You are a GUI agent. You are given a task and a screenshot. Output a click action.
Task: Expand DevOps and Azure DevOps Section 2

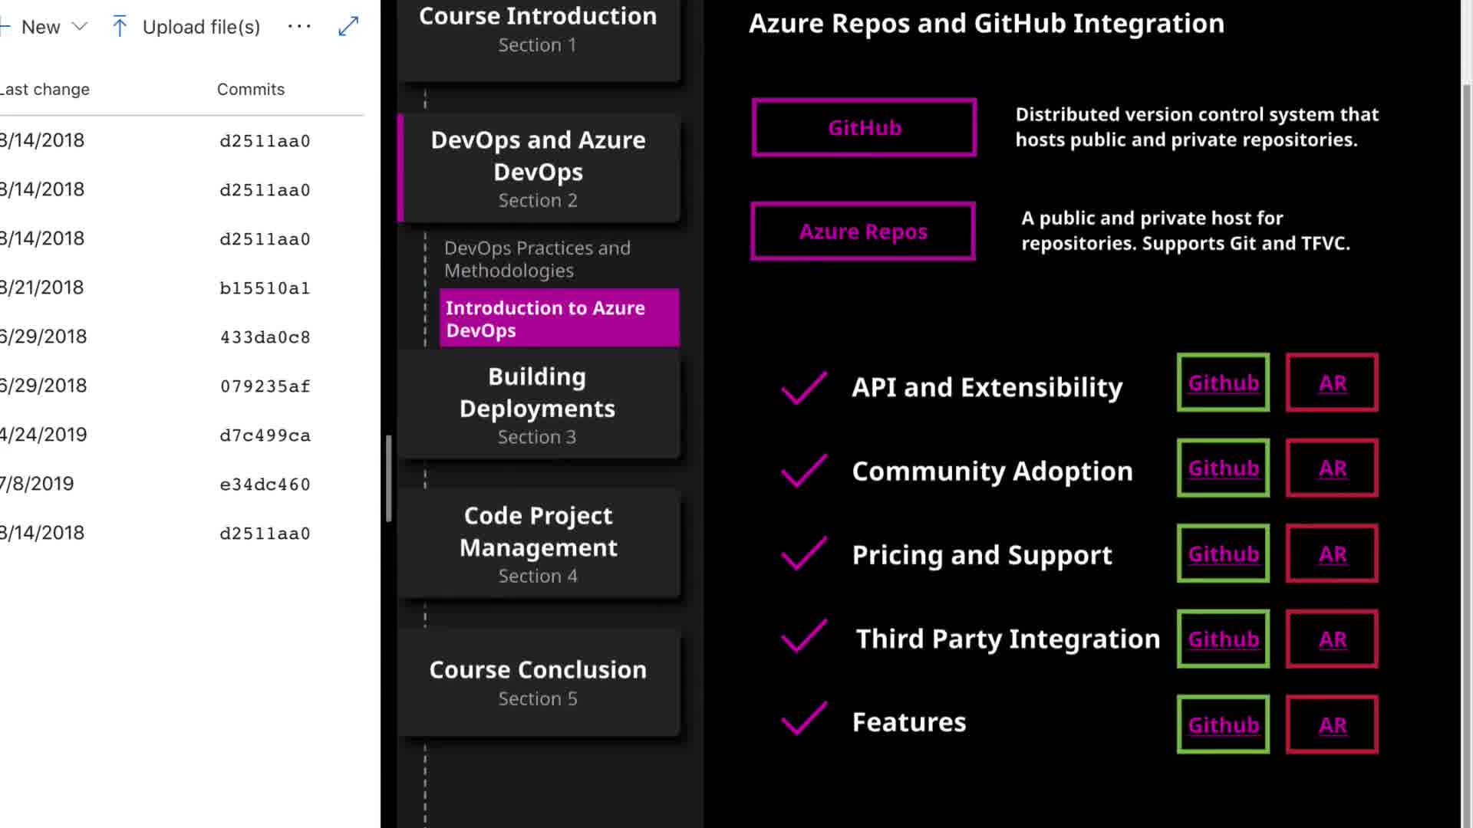[538, 169]
